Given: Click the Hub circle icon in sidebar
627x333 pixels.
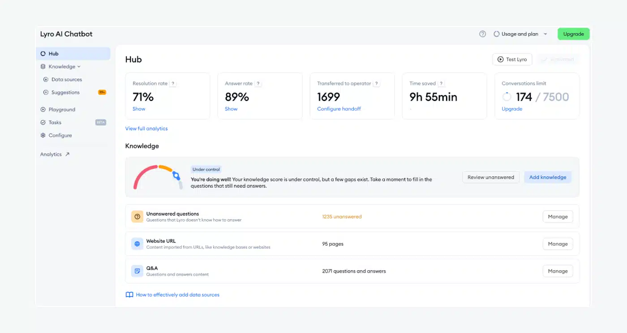Looking at the screenshot, I should [x=43, y=54].
